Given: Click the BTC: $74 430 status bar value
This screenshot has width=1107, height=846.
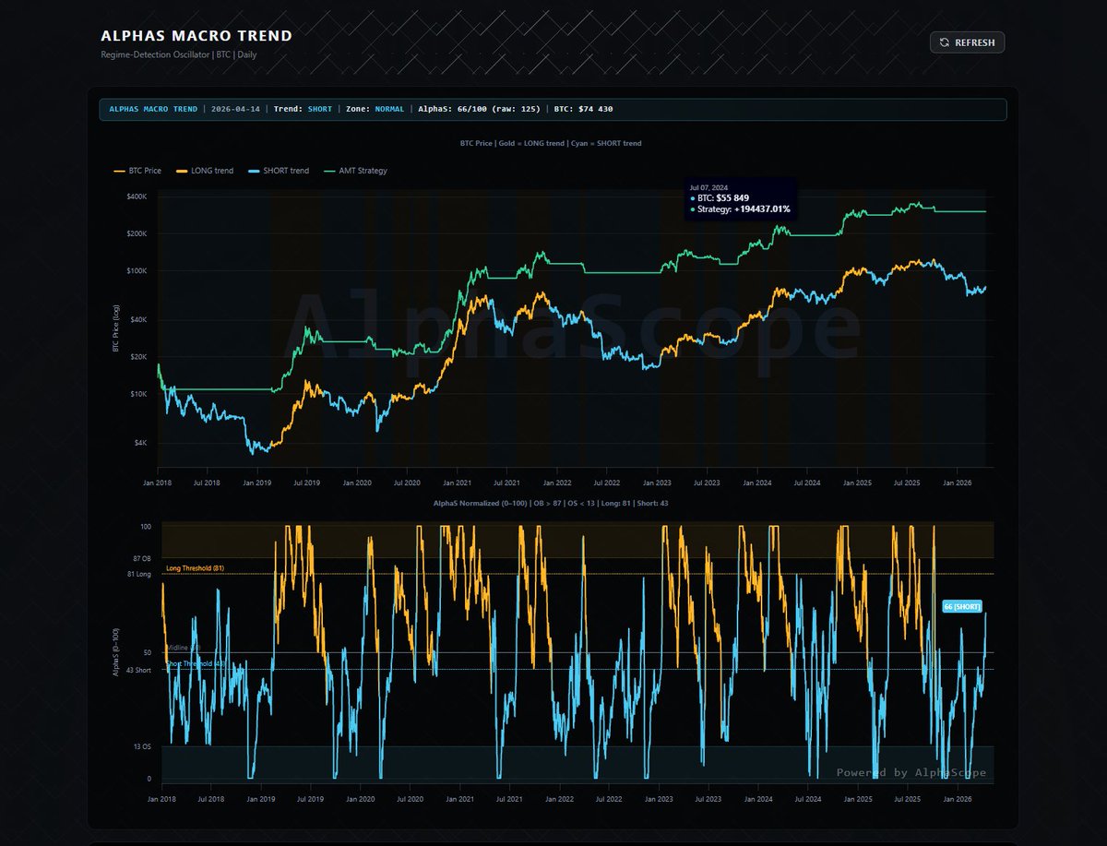Looking at the screenshot, I should coord(583,109).
